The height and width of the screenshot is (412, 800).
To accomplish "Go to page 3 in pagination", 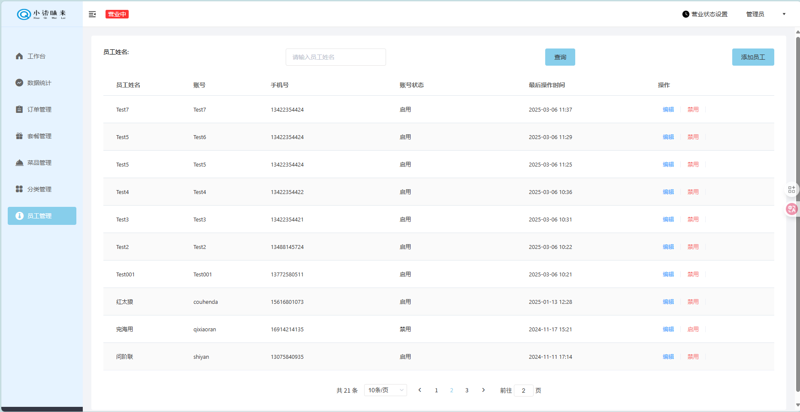I will (x=467, y=390).
